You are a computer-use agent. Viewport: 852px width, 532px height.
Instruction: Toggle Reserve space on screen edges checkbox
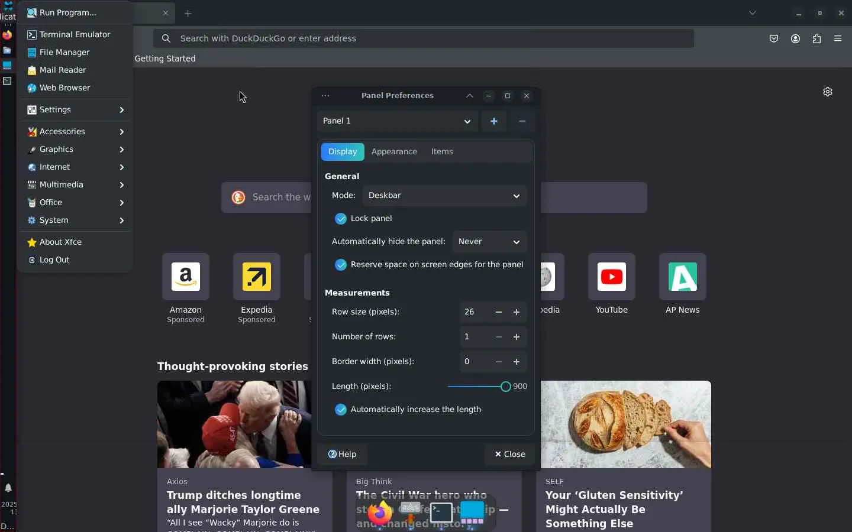[x=341, y=265]
